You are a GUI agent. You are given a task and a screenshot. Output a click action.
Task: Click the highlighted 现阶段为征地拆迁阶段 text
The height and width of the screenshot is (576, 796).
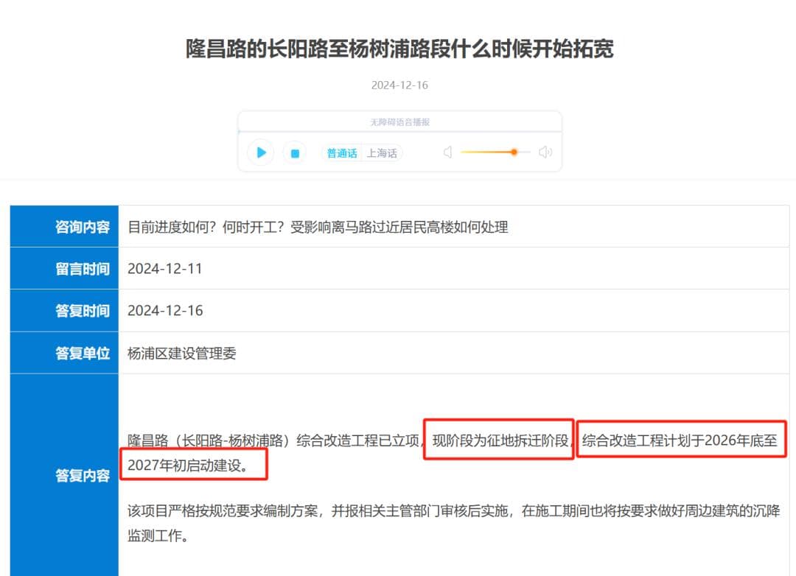[500, 440]
